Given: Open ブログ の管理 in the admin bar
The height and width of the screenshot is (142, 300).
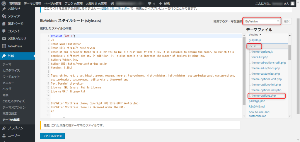Looking at the screenshot, I should (74, 4).
